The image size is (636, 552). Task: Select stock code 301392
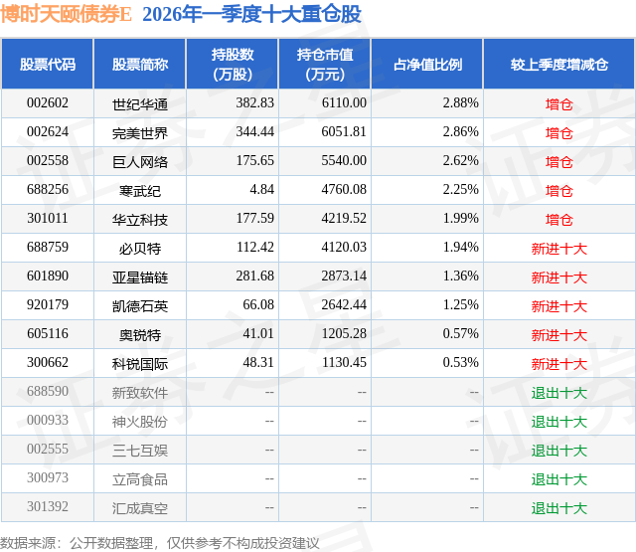(x=48, y=506)
